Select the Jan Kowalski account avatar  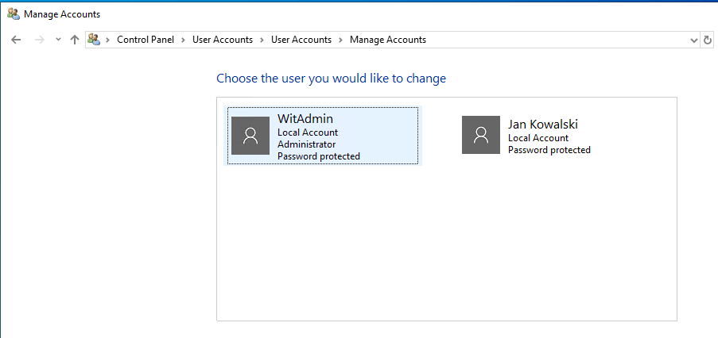click(x=481, y=135)
